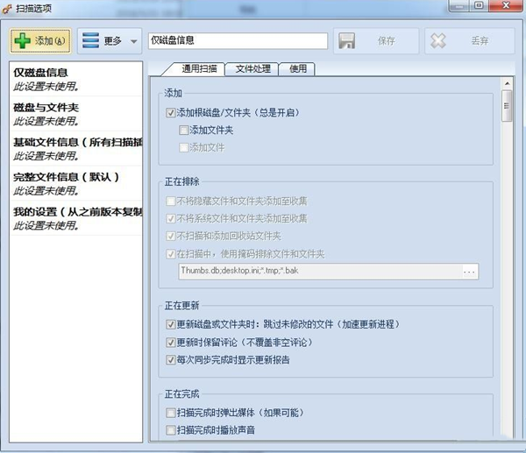
Task: Toggle 跳过未修改的文件 update checkbox
Action: 170,324
